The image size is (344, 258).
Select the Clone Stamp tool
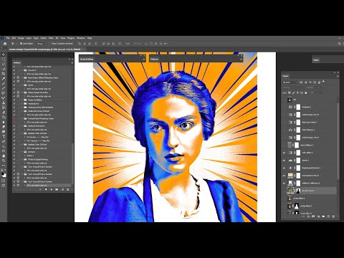(x=4, y=102)
